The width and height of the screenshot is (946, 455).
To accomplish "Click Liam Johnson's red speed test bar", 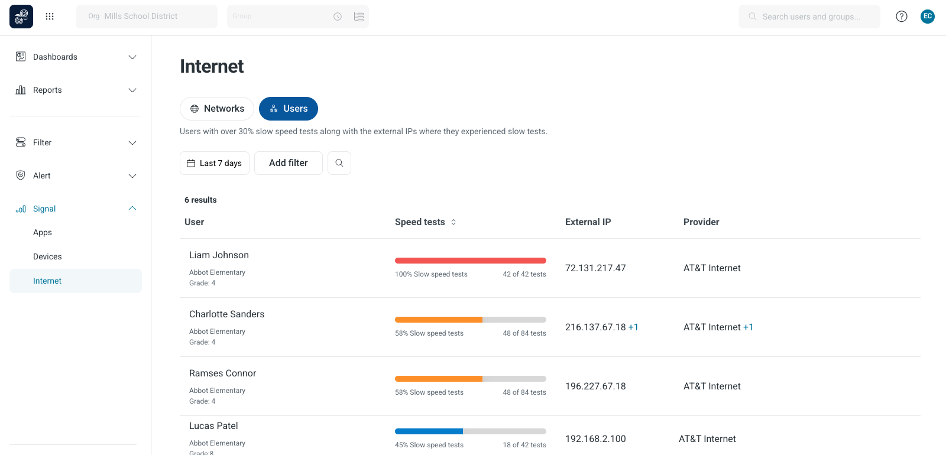I will pos(470,261).
